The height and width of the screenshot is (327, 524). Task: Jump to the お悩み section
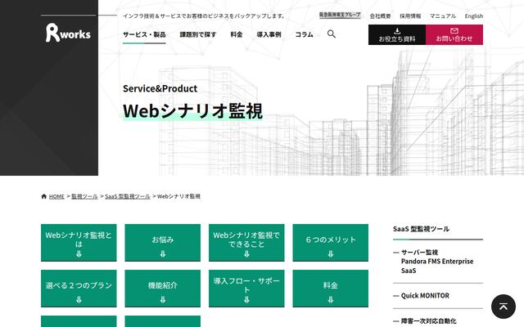[163, 243]
